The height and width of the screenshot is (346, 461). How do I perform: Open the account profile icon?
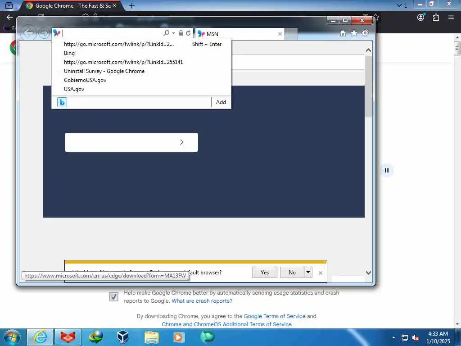click(x=421, y=17)
